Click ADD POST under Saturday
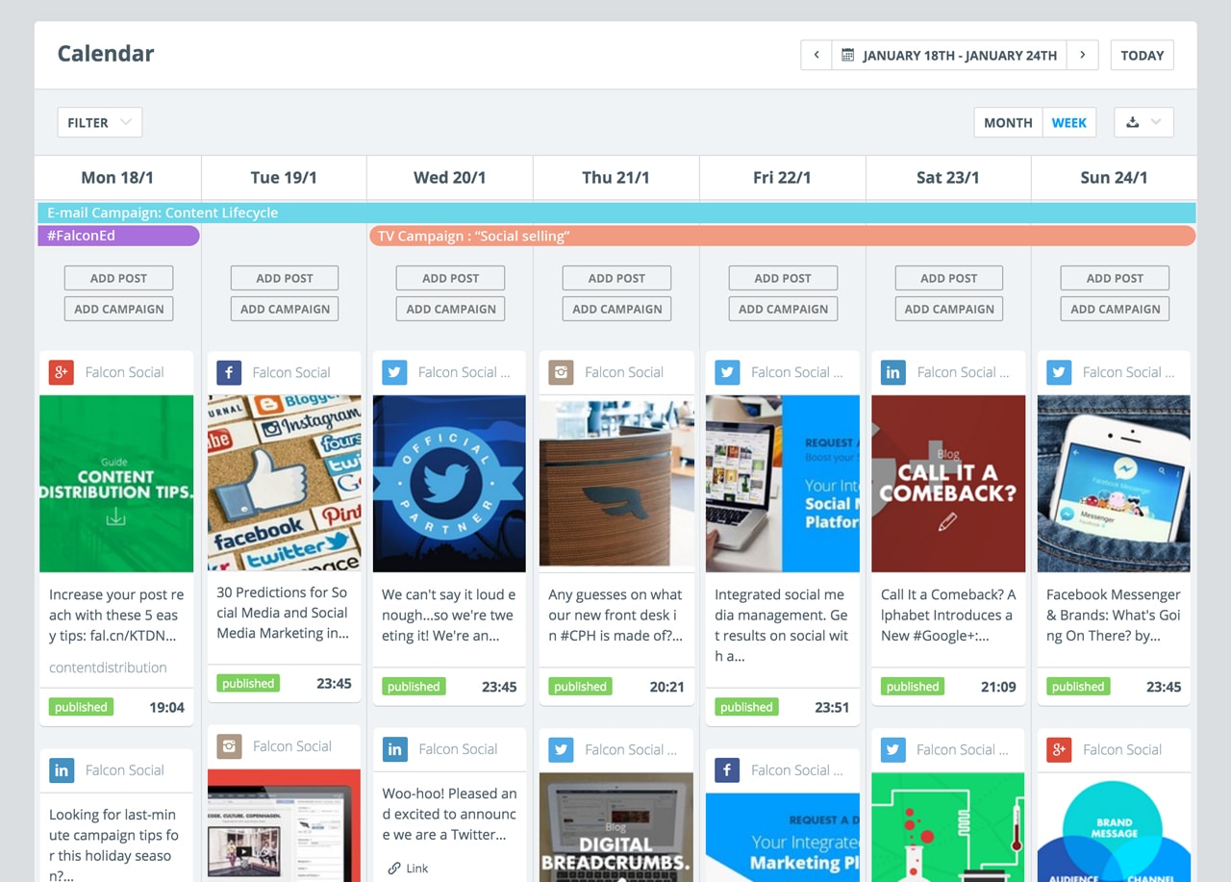Image resolution: width=1231 pixels, height=882 pixels. pyautogui.click(x=949, y=278)
